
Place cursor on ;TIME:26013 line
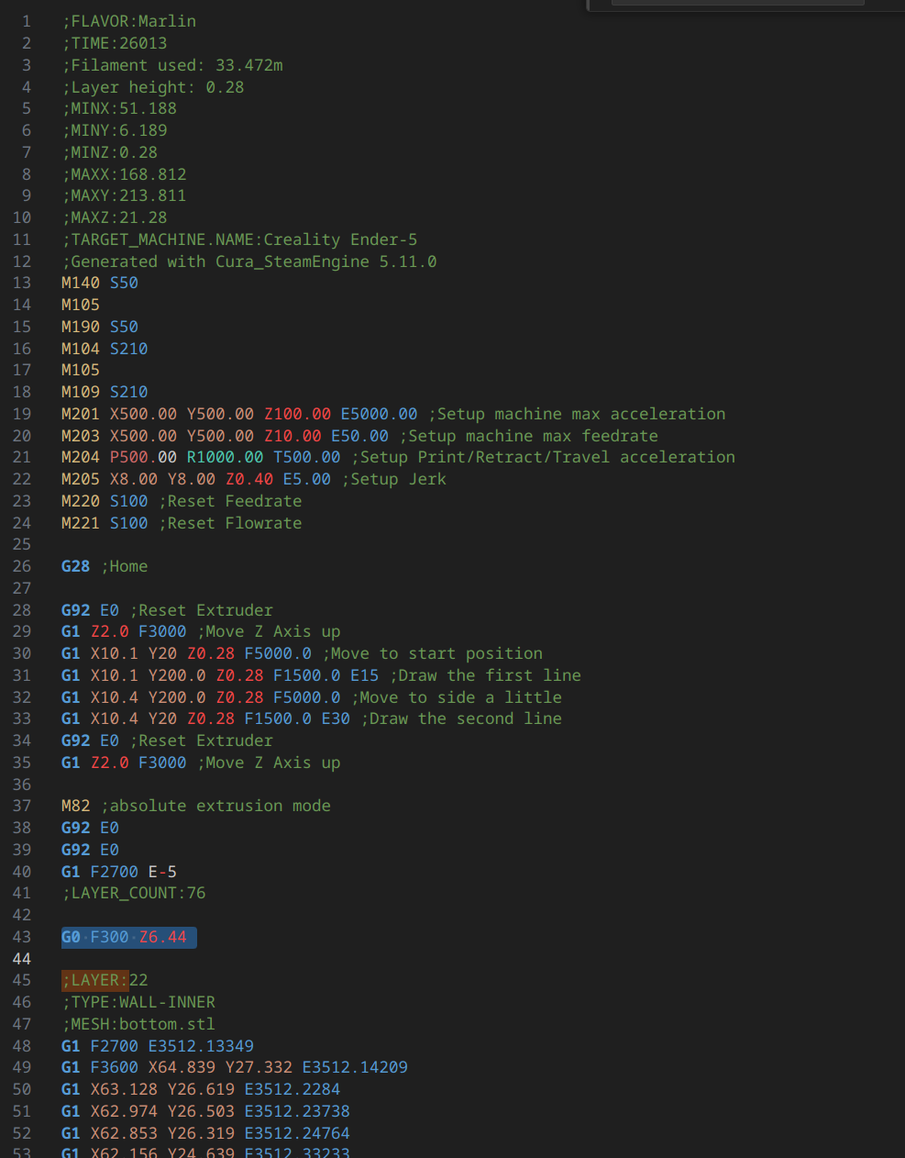pos(114,43)
